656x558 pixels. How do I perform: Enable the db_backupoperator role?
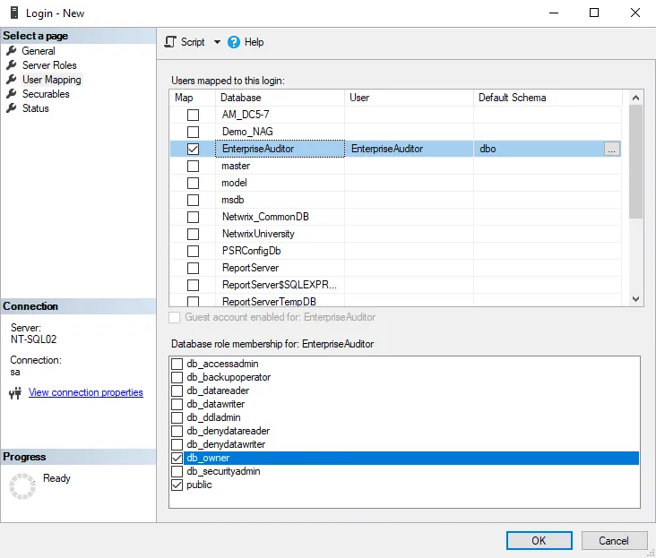pos(177,377)
